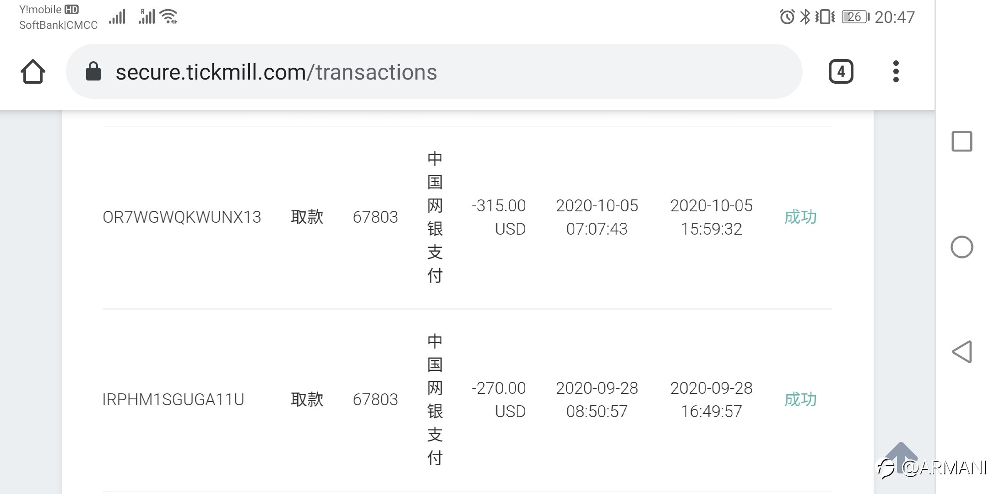Tap the -315.00 USD amount cell
989x494 pixels.
tap(499, 217)
